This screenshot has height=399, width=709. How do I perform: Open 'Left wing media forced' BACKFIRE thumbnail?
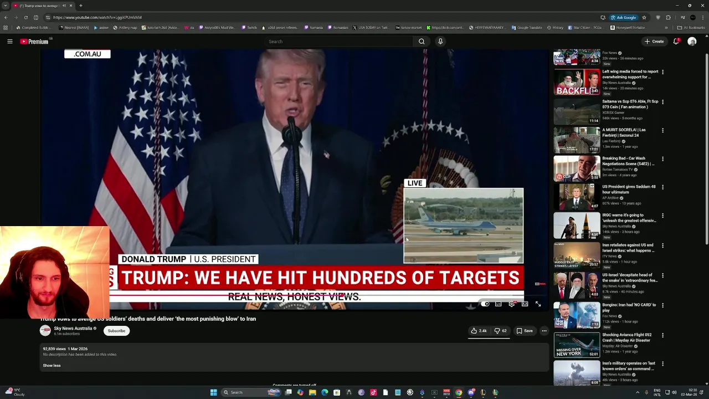(577, 81)
